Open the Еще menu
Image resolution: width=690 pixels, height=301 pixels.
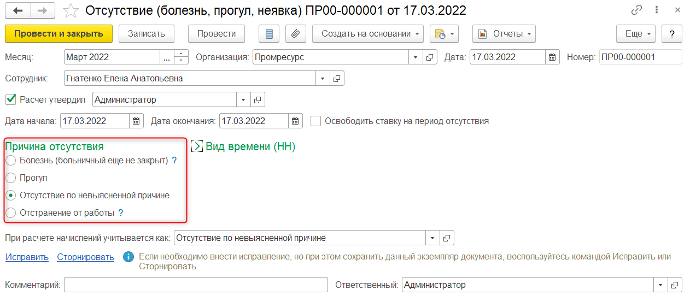coord(635,34)
